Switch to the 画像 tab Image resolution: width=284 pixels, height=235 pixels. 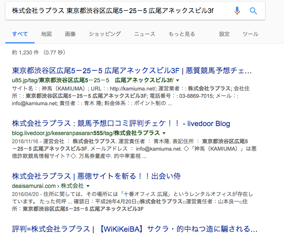70,34
